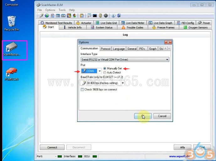Open the Live Data Meter tab
The width and height of the screenshot is (216, 161).
click(x=133, y=23)
